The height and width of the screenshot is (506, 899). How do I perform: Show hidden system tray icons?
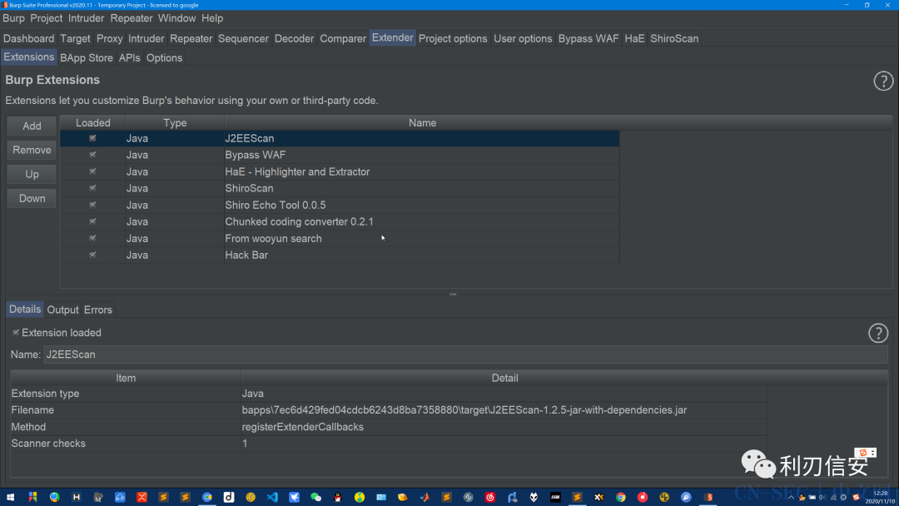[792, 498]
